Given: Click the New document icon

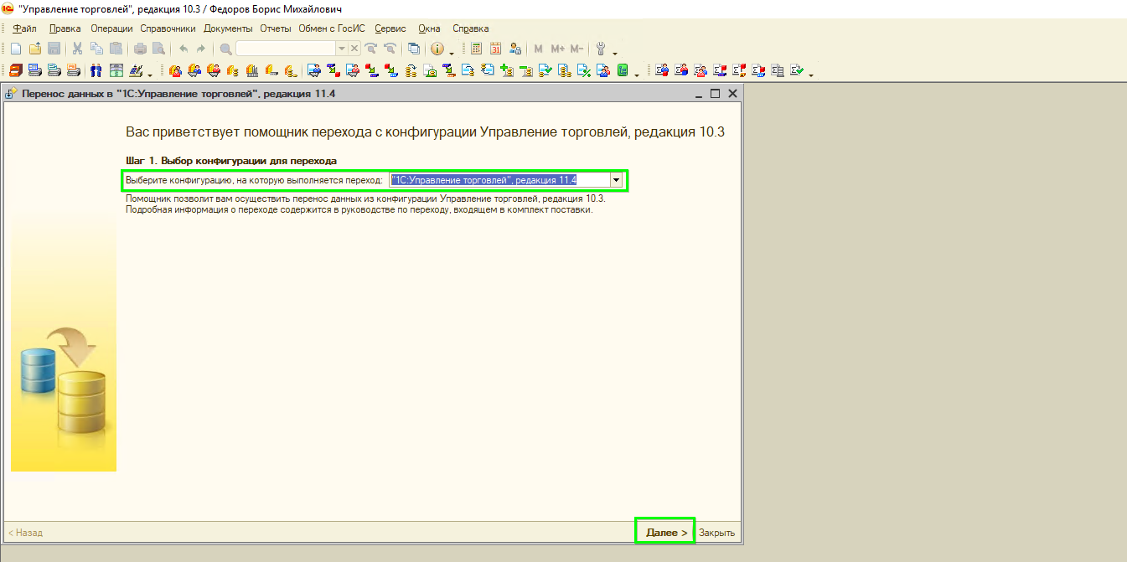Looking at the screenshot, I should (16, 49).
